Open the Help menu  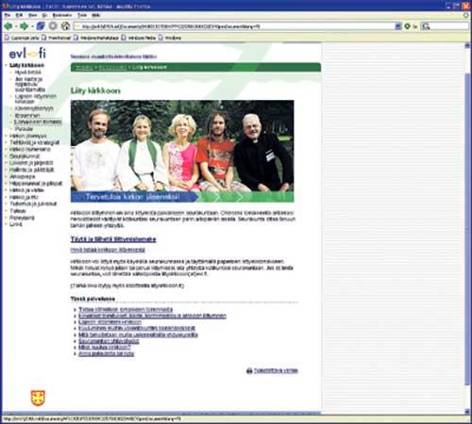click(96, 15)
